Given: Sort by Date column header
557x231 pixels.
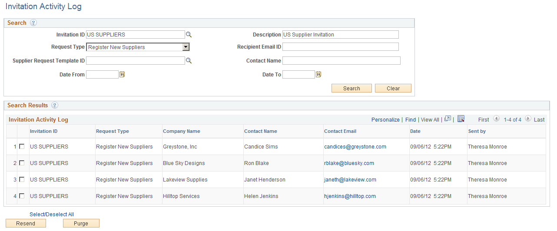Looking at the screenshot, I should point(415,131).
